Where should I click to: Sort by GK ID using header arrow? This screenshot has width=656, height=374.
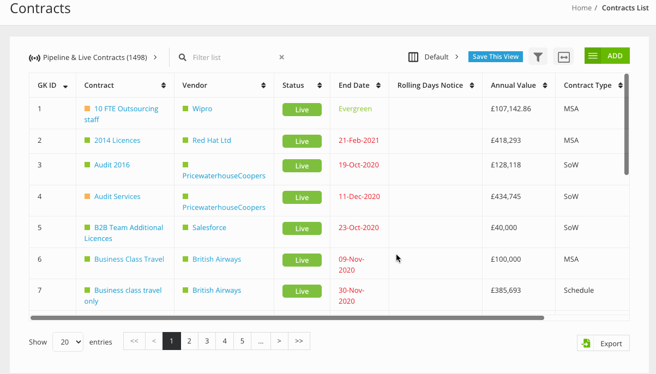(65, 86)
